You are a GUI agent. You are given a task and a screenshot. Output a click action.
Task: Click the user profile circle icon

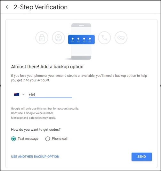click(58, 38)
